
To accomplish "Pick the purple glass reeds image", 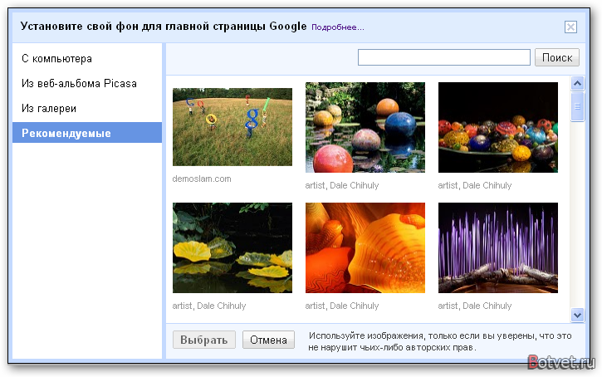I will (497, 247).
